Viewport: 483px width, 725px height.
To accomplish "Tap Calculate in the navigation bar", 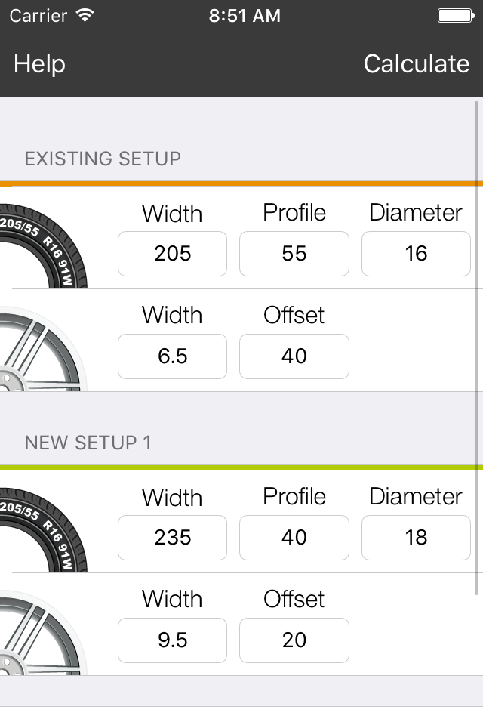I will click(417, 63).
